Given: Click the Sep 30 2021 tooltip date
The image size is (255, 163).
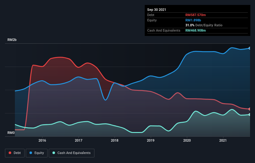Looking at the screenshot, I should pos(157,10).
